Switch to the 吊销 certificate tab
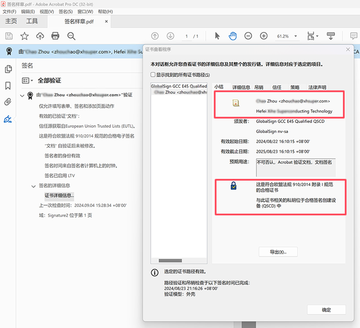 (259, 87)
